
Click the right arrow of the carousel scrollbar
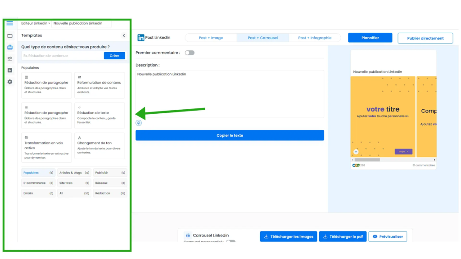pyautogui.click(x=434, y=160)
